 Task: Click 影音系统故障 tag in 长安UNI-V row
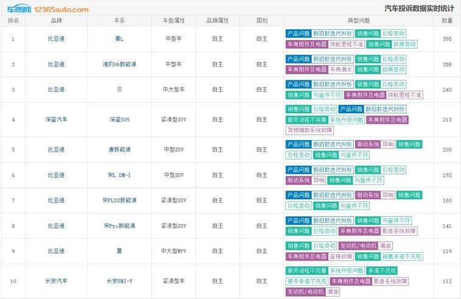pyautogui.click(x=390, y=281)
